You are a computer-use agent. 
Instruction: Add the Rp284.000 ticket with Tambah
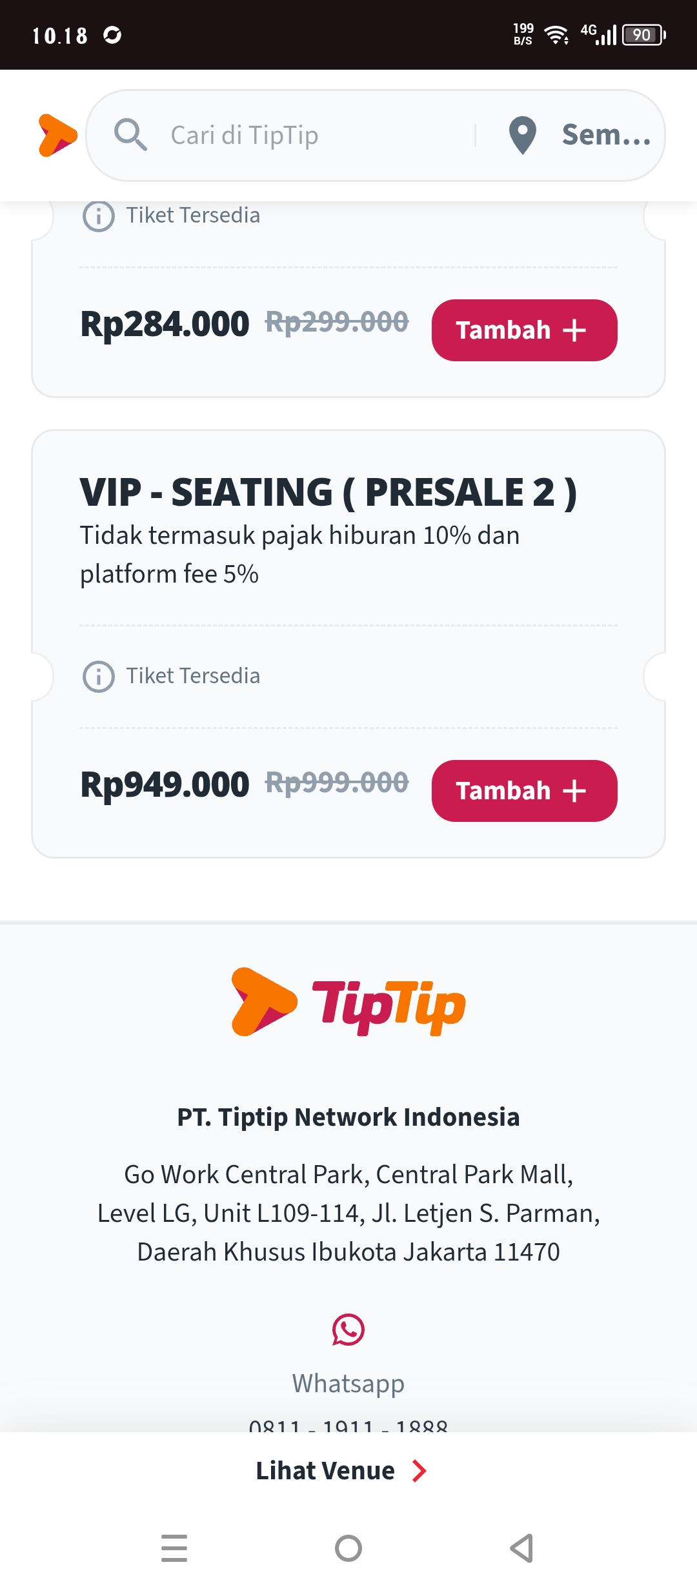[525, 330]
